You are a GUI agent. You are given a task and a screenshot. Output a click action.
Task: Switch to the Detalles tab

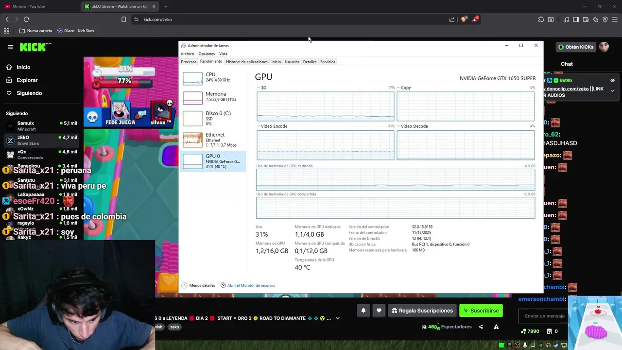tap(310, 62)
